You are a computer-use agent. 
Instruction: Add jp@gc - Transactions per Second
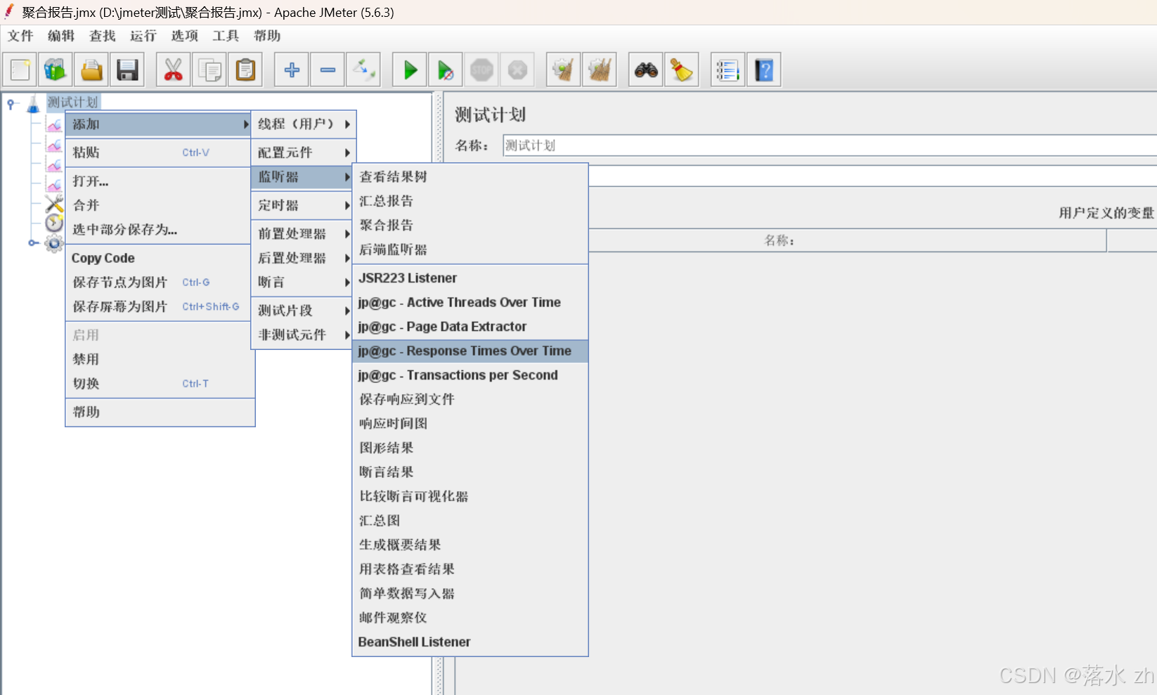(470, 375)
